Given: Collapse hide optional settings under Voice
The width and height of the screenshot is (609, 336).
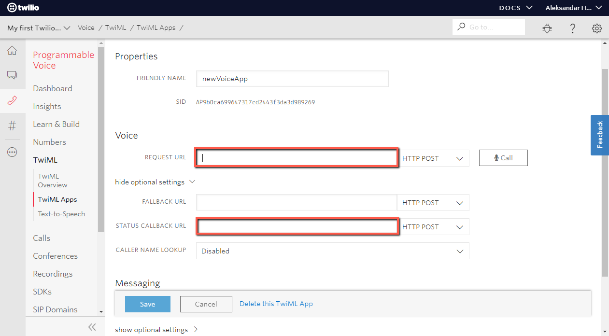Looking at the screenshot, I should pos(155,182).
